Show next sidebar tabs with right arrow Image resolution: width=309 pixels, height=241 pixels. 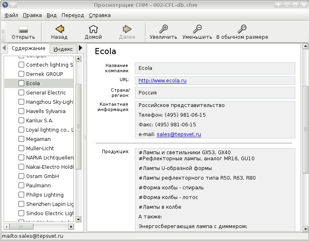(81, 48)
